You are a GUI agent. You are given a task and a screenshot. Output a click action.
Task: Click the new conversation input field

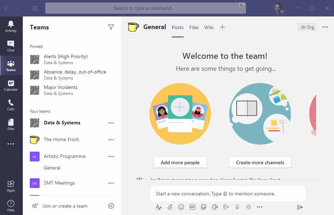[x=228, y=193]
